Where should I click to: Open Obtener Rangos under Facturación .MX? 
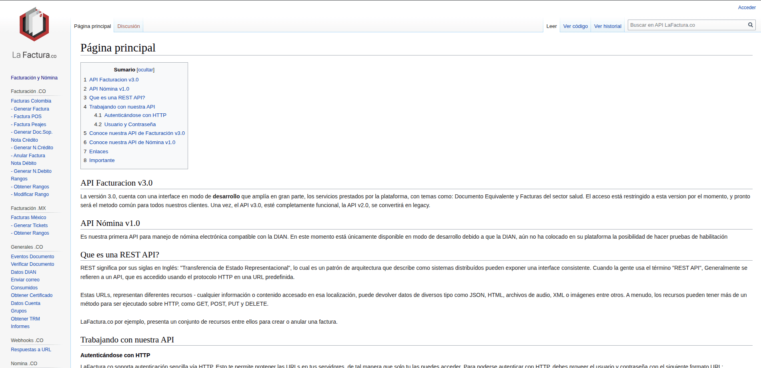tap(30, 233)
